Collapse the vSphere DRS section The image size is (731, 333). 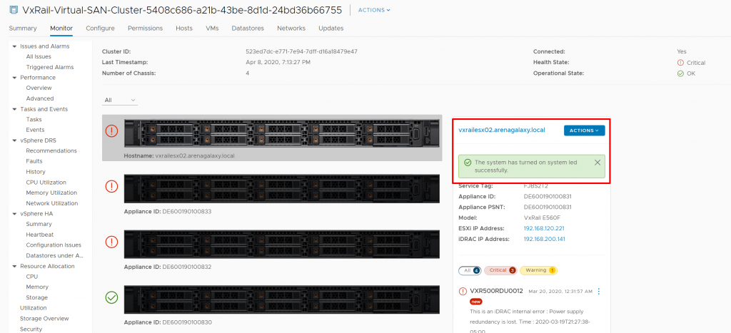[14, 140]
